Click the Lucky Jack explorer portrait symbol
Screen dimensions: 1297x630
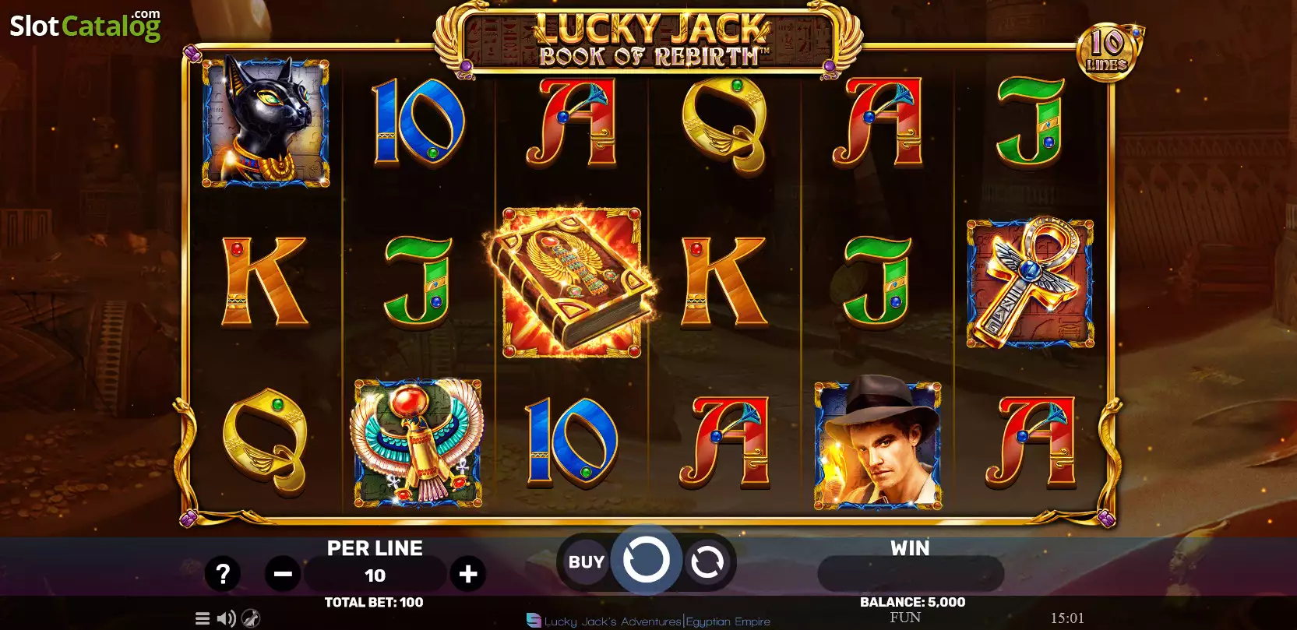click(x=878, y=444)
